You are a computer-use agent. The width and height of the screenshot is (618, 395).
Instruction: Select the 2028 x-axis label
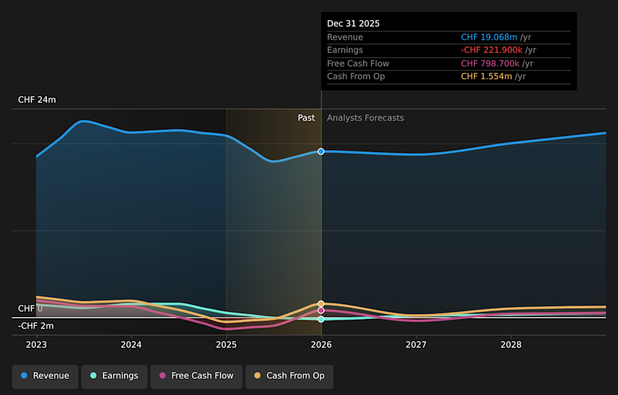(x=511, y=345)
